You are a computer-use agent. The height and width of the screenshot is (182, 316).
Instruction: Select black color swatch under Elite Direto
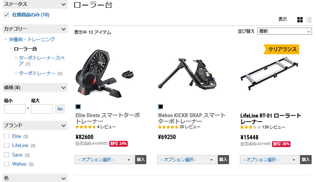click(78, 107)
